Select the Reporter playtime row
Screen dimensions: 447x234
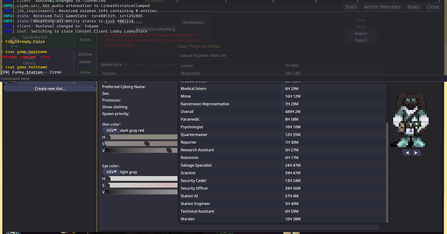click(282, 142)
